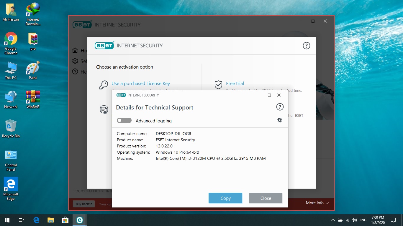Screen dimensions: 403x226
Task: Click the product version 13.0.22.0
Action: pos(164,146)
